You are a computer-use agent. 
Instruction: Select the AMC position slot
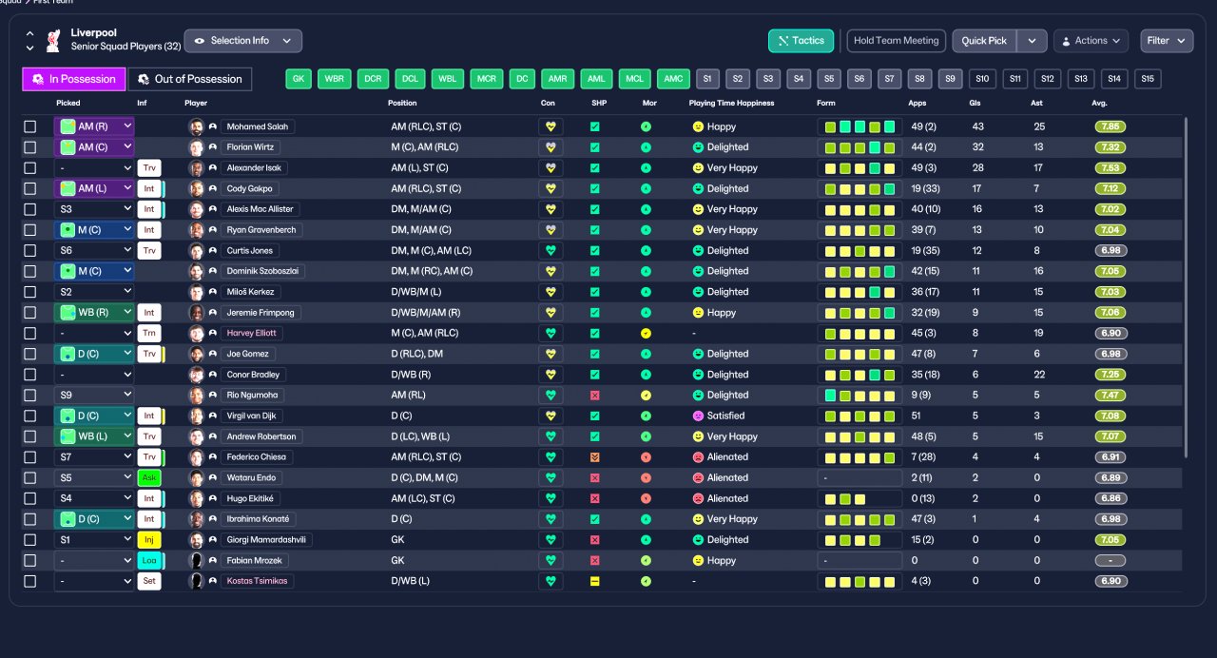(674, 79)
